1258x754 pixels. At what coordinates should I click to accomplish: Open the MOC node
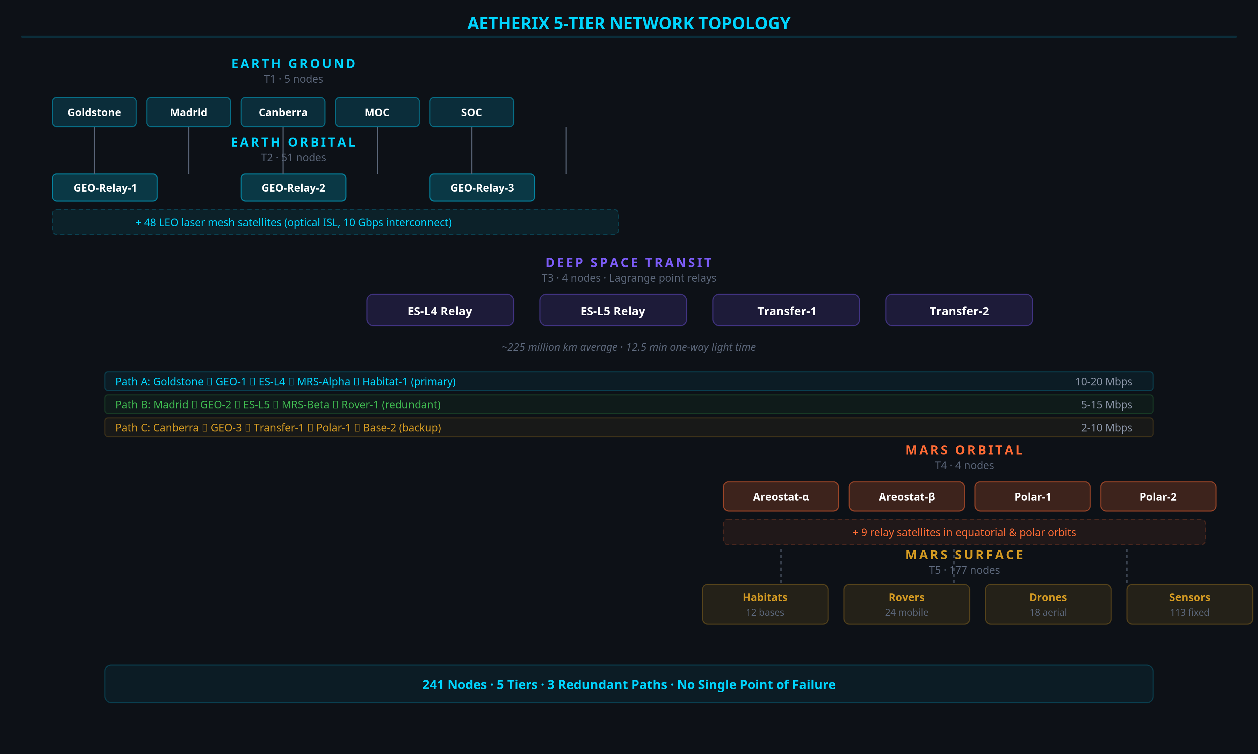(377, 112)
